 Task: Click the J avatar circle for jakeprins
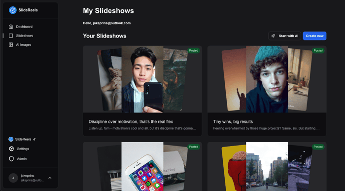[x=13, y=178]
